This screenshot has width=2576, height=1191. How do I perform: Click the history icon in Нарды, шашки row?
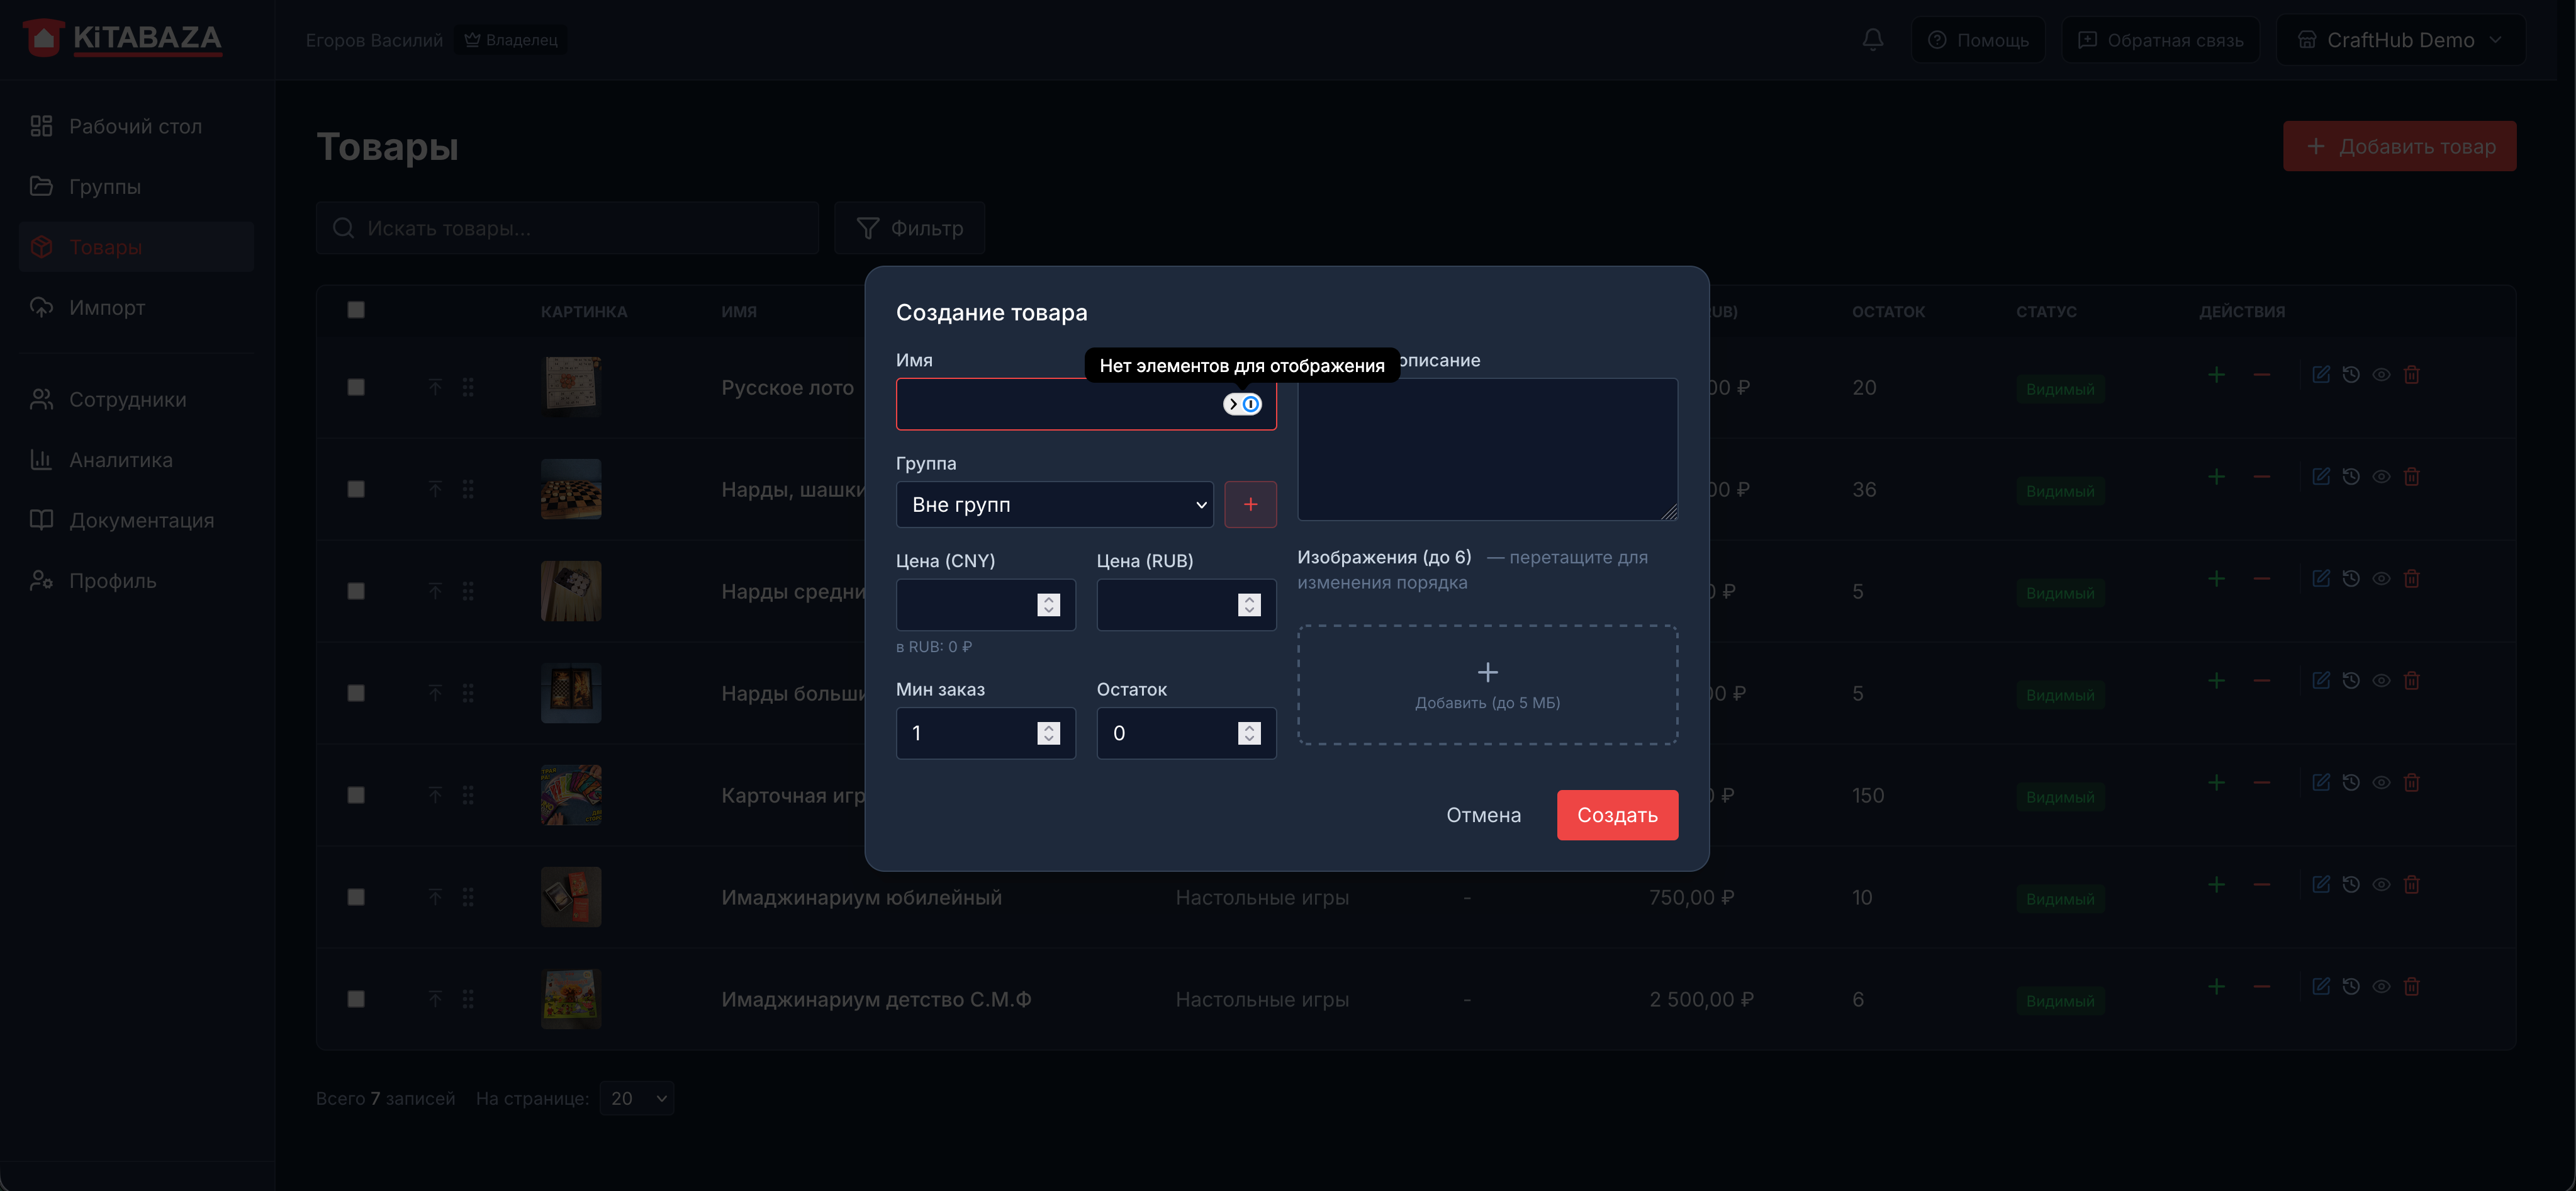coord(2351,477)
